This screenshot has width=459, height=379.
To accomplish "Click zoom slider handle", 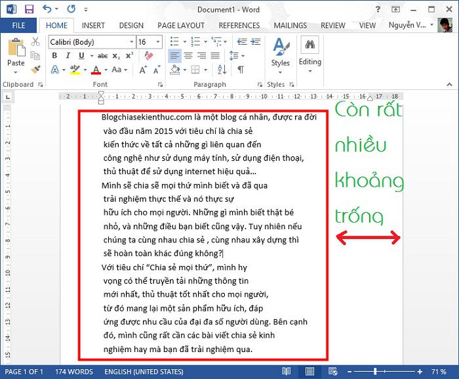I will coord(375,372).
